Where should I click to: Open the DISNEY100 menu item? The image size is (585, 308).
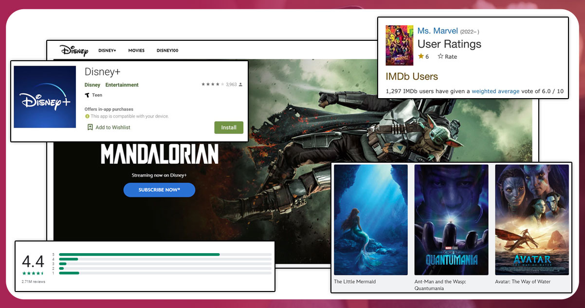pyautogui.click(x=167, y=51)
